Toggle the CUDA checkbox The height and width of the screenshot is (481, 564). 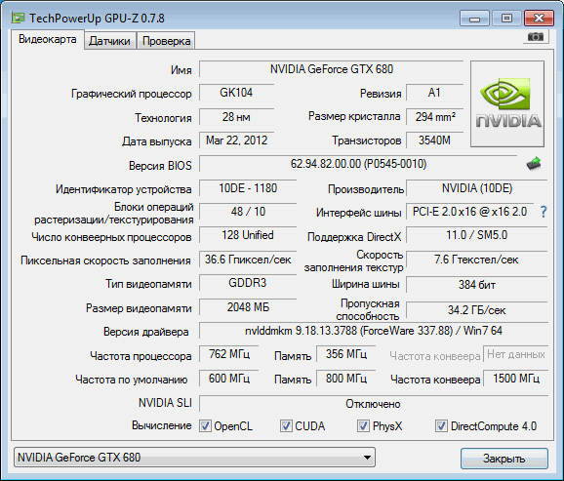(286, 426)
